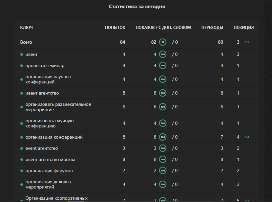Click the +4 position change for организация конференций
Viewport: 272px width, 202px height.
tap(247, 137)
